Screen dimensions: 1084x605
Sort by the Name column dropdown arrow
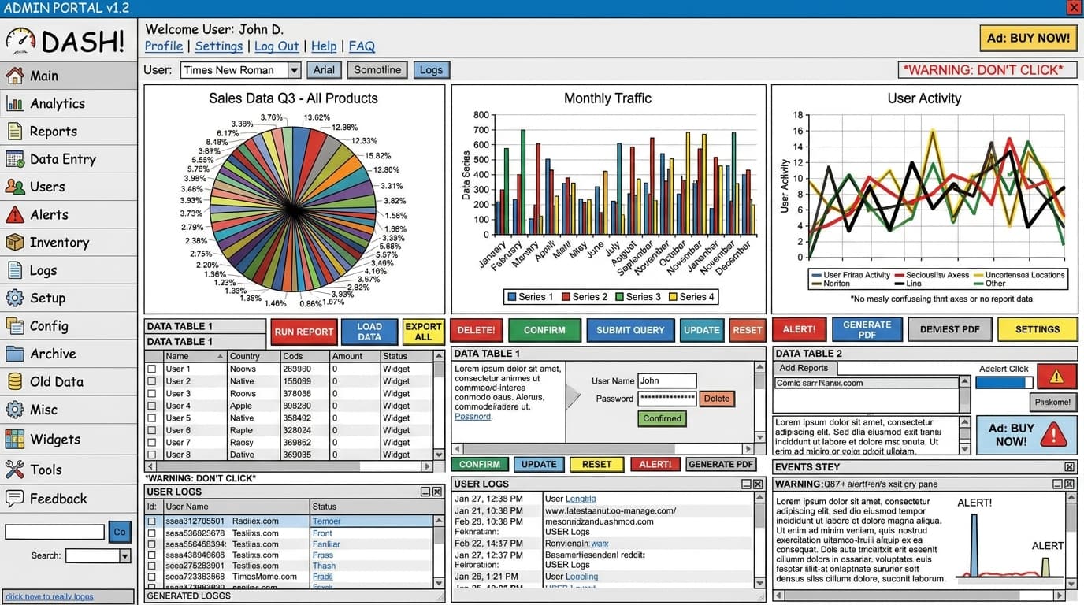tap(221, 356)
